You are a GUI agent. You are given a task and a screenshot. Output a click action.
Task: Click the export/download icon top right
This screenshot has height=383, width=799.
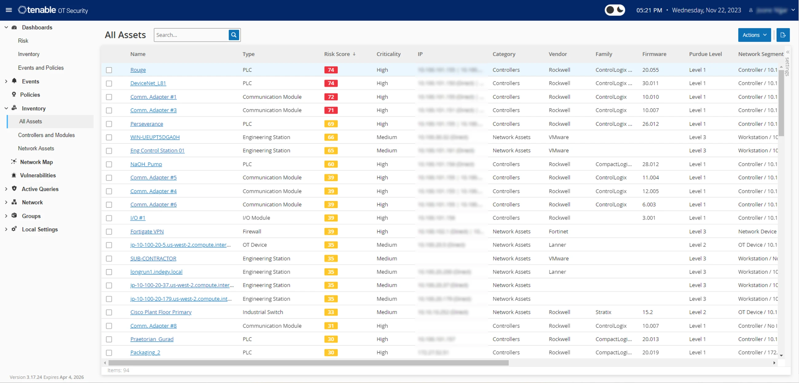pyautogui.click(x=783, y=35)
